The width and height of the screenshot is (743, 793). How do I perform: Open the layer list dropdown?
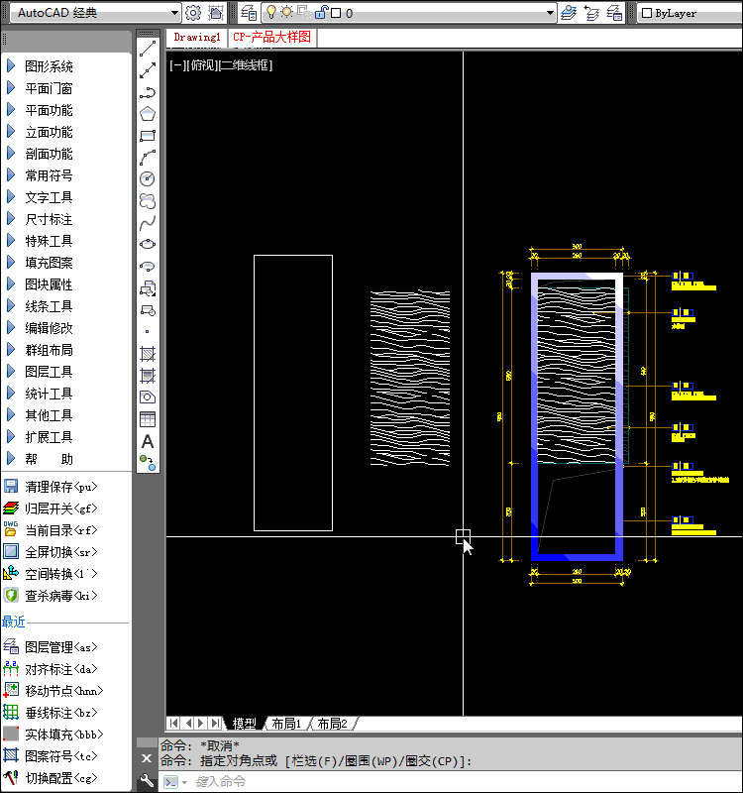click(550, 13)
